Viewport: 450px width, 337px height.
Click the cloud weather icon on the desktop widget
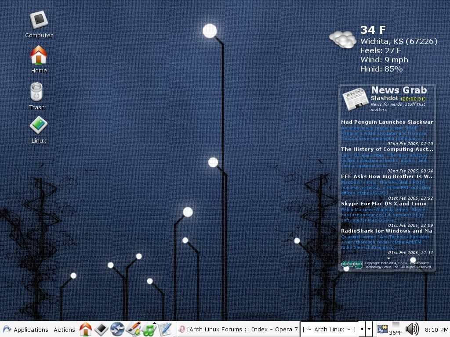tap(343, 39)
